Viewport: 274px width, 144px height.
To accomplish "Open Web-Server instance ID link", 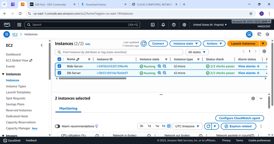I will point(112,66).
